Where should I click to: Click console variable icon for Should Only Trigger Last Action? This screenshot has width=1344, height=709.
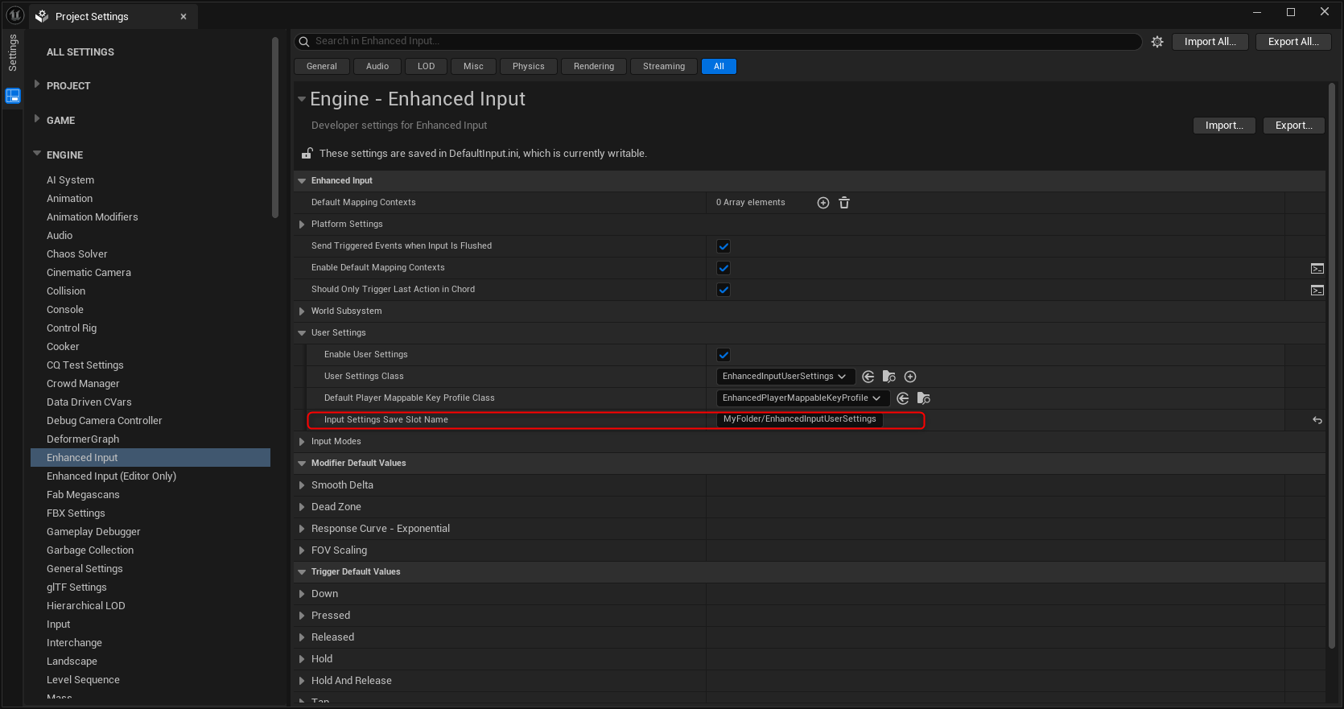(x=1317, y=290)
